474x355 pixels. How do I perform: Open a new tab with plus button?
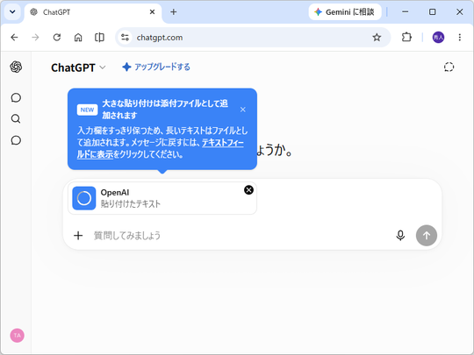[174, 12]
